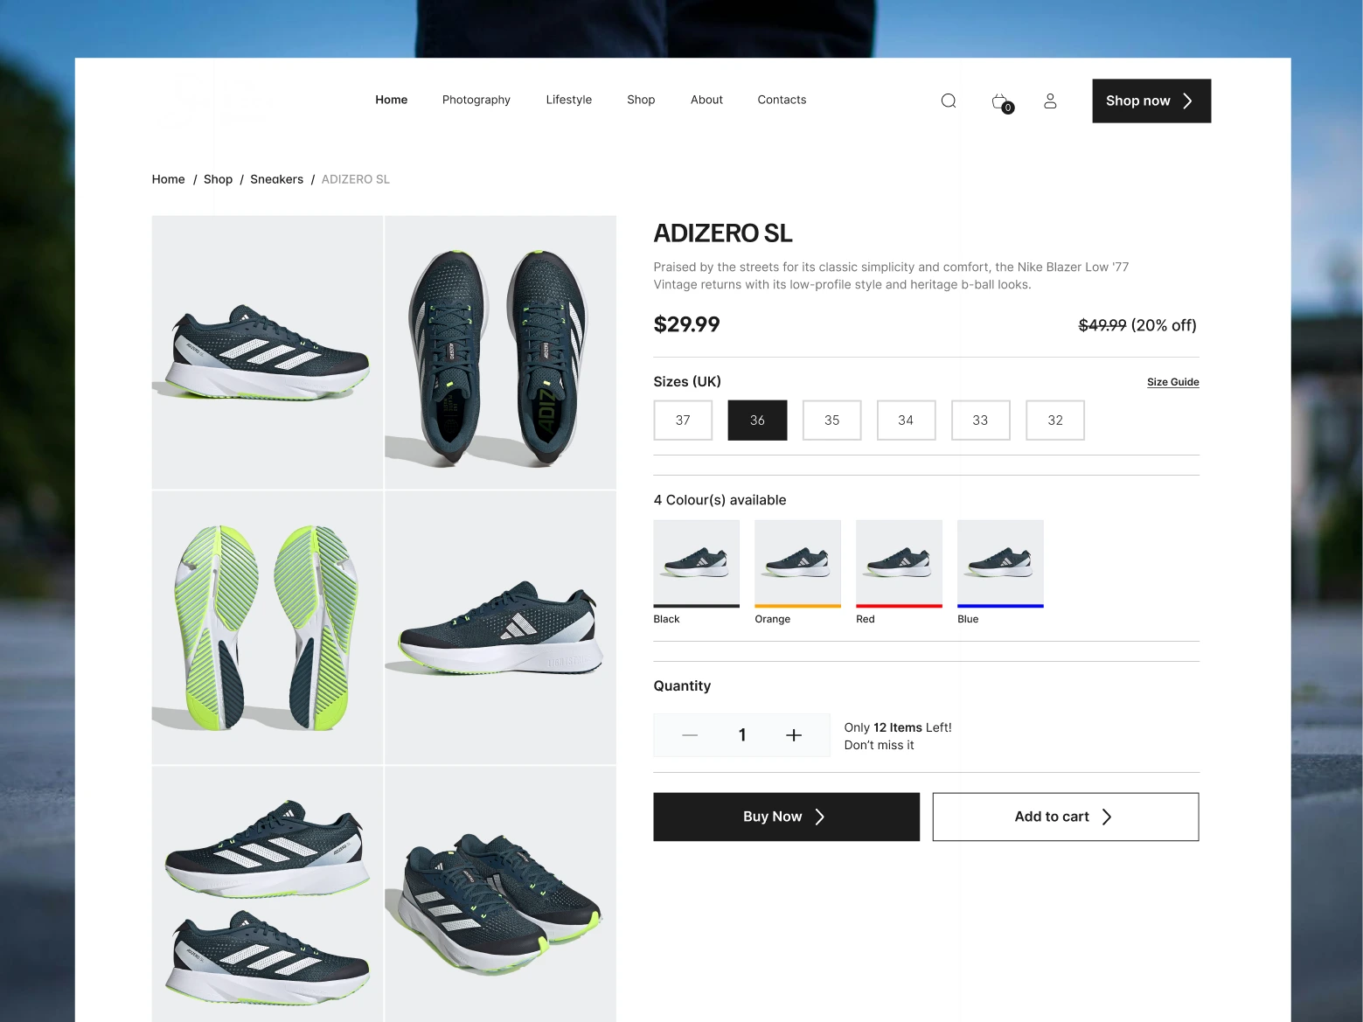The width and height of the screenshot is (1363, 1022).
Task: Click the quantity value field showing 1
Action: (x=742, y=735)
